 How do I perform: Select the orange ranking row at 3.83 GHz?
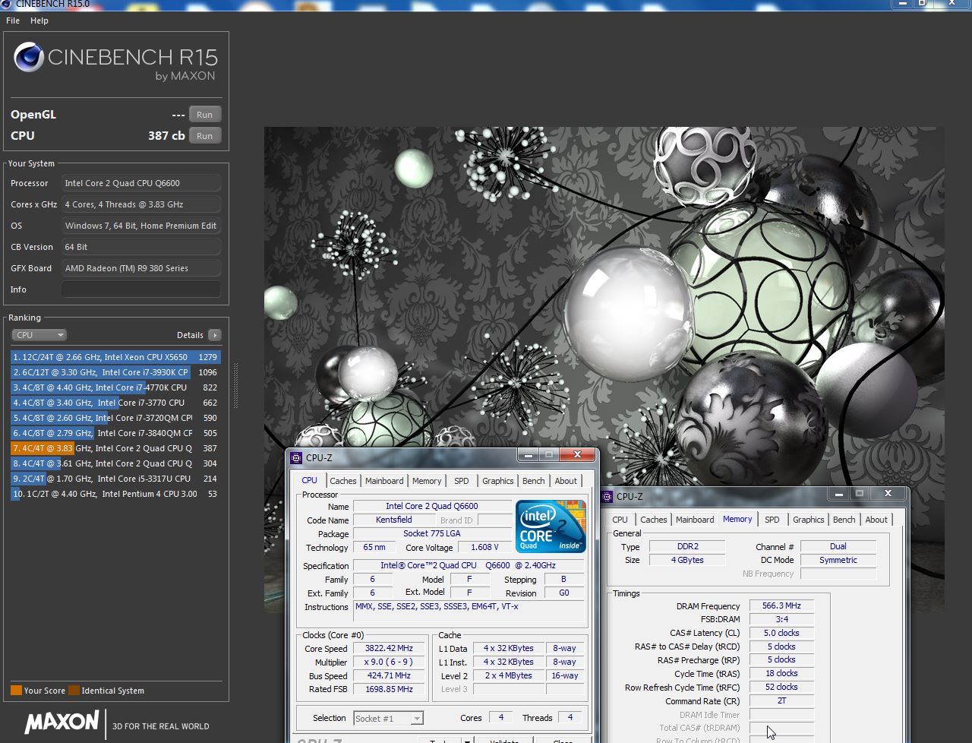click(115, 448)
